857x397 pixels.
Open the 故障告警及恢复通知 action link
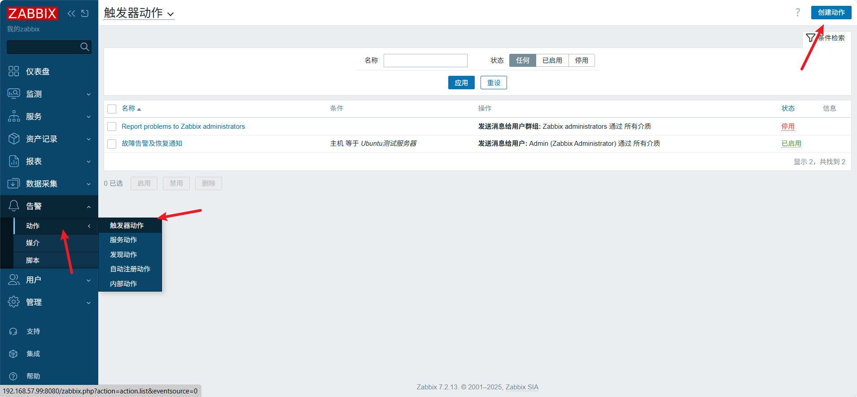pos(152,144)
